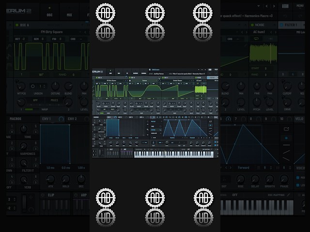Click noise PITCH knob in enlarged right backdrop
The image size is (310, 232).
257,102
